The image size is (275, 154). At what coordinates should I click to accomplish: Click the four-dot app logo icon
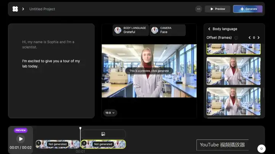tap(15, 9)
